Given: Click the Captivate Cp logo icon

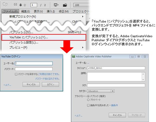Looking at the screenshot, I should pyautogui.click(x=5, y=5).
